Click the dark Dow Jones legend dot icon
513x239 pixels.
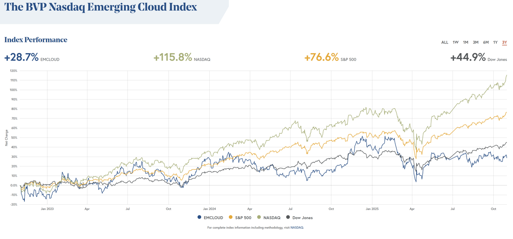[288, 217]
